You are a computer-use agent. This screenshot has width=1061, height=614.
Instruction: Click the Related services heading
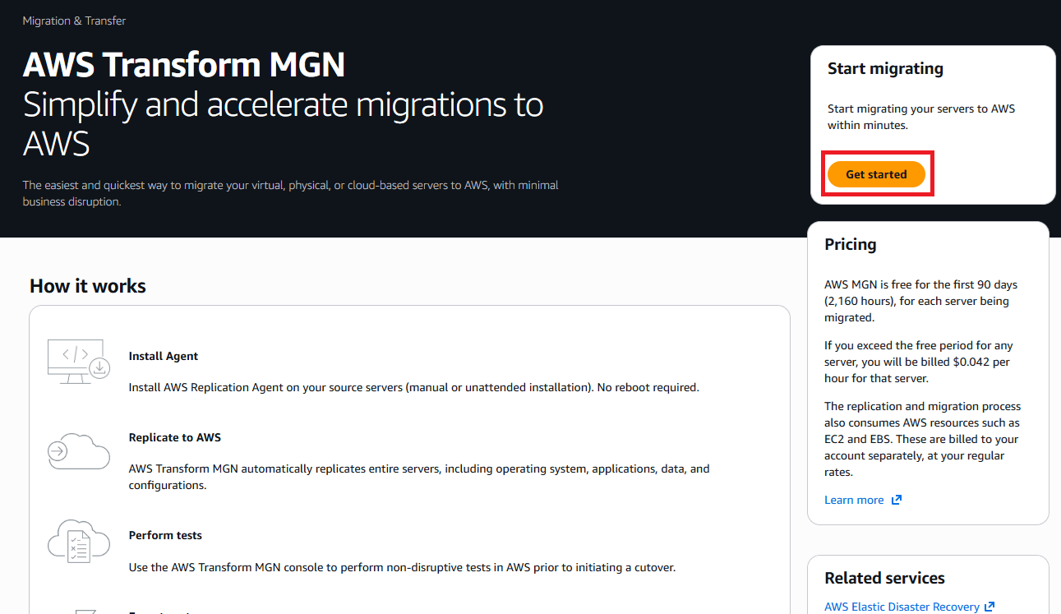pyautogui.click(x=884, y=578)
